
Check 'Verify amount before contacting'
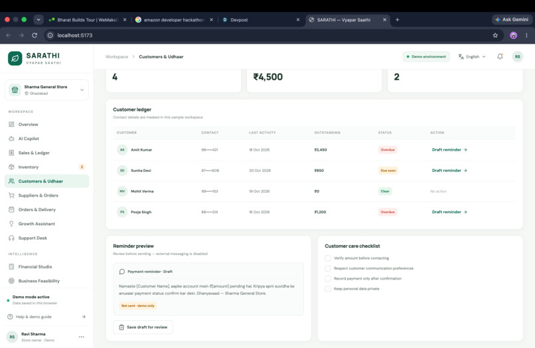[x=328, y=258]
